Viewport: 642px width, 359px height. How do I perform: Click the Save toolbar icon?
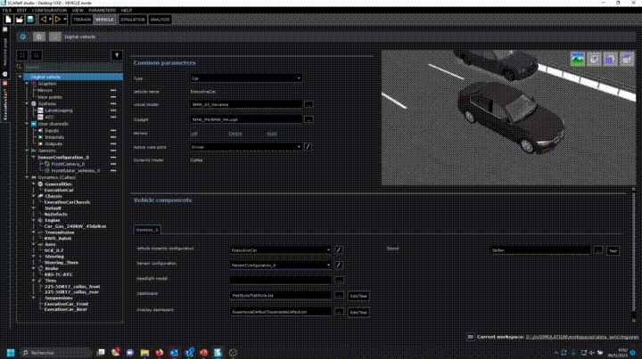(x=30, y=20)
